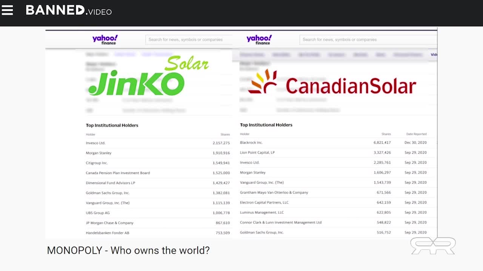Click the right table 'Shares' column header
This screenshot has height=271, width=483.
tap(386, 134)
